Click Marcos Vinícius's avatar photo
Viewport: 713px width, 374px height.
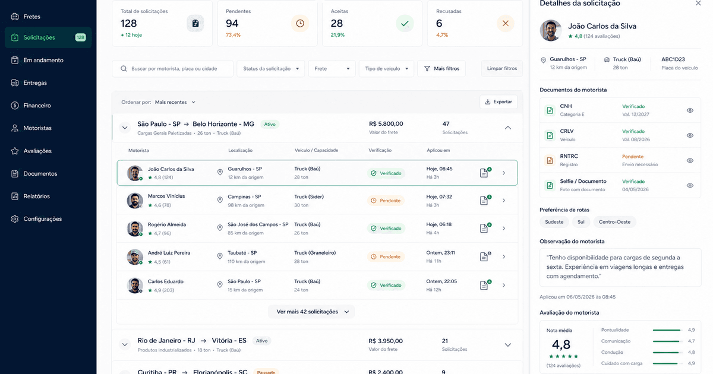pos(135,201)
